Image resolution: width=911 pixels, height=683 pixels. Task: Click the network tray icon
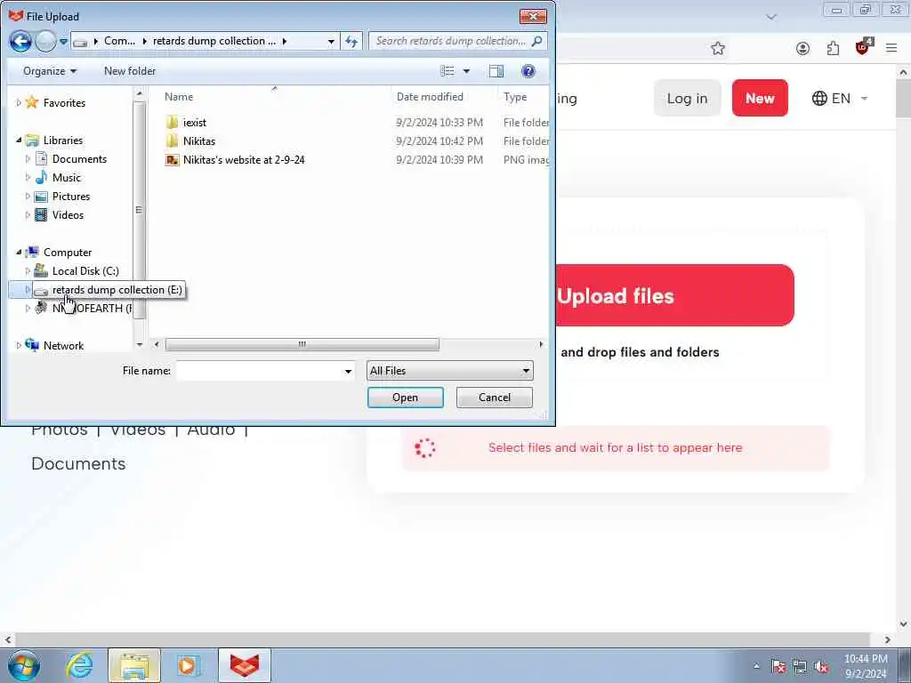pyautogui.click(x=800, y=666)
